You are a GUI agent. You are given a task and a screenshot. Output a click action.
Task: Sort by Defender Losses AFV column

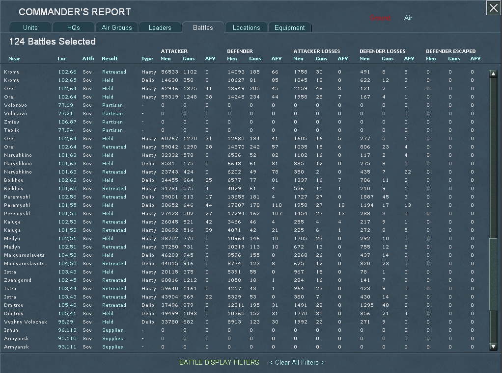coord(409,58)
